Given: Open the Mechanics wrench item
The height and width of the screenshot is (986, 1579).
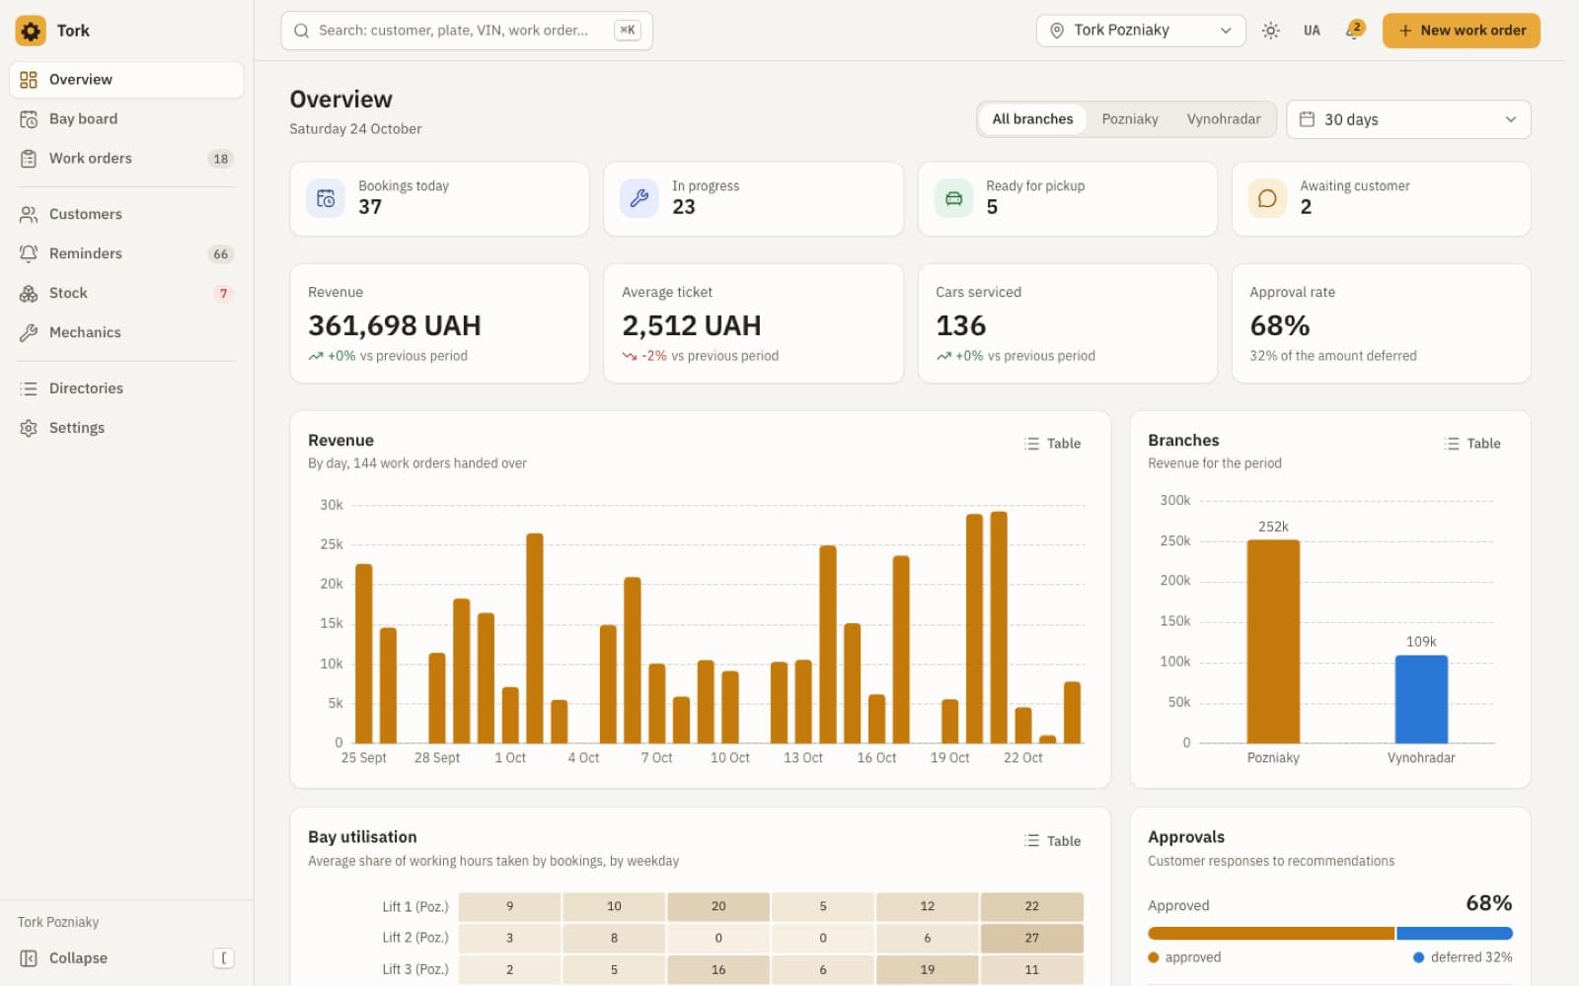Looking at the screenshot, I should [126, 332].
